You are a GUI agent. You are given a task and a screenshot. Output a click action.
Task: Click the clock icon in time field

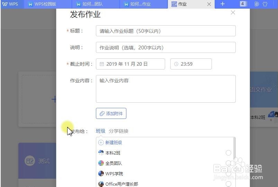click(x=176, y=64)
